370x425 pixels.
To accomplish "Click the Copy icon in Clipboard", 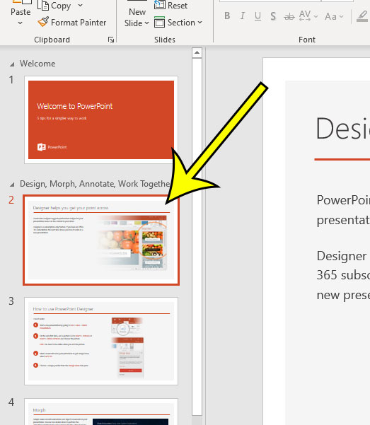I will point(43,6).
